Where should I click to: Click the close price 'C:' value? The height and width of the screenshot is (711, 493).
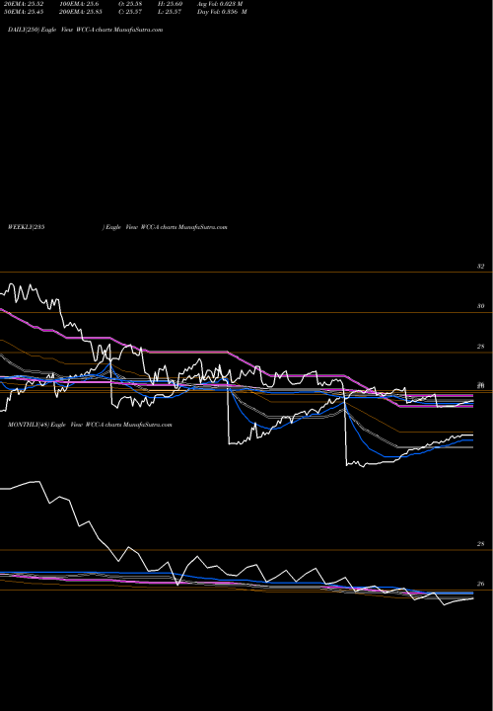click(x=130, y=12)
